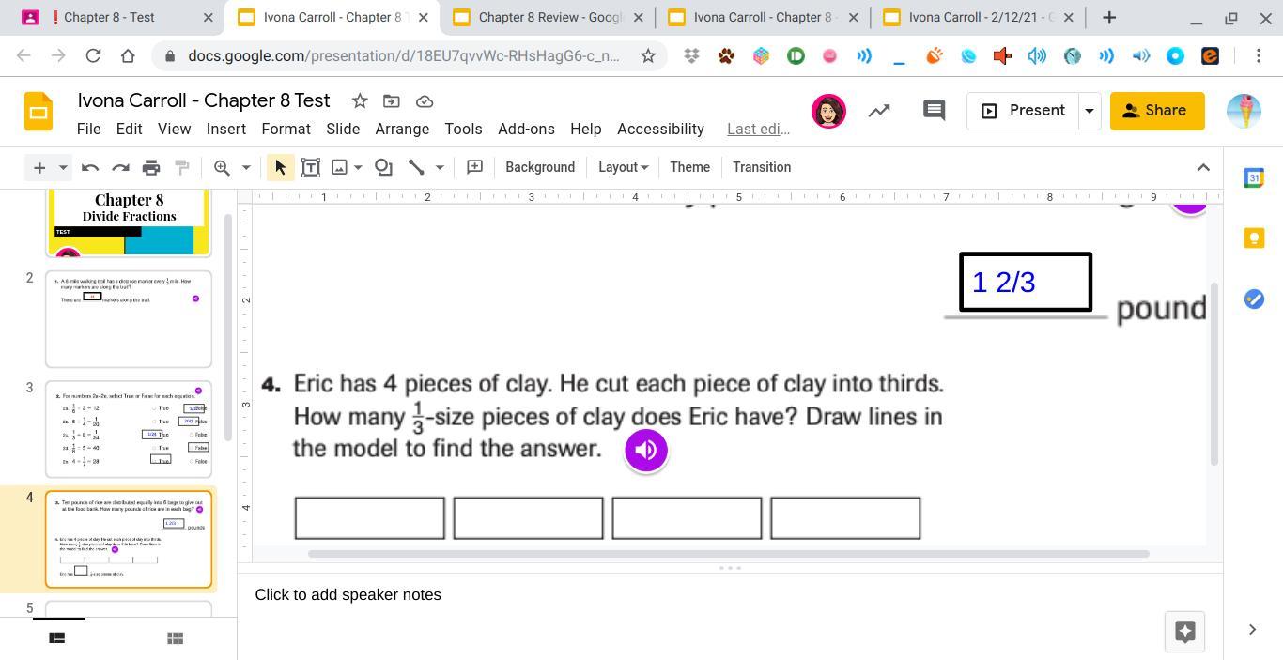Expand the side panel chevron
This screenshot has width=1283, height=660.
click(x=1252, y=630)
